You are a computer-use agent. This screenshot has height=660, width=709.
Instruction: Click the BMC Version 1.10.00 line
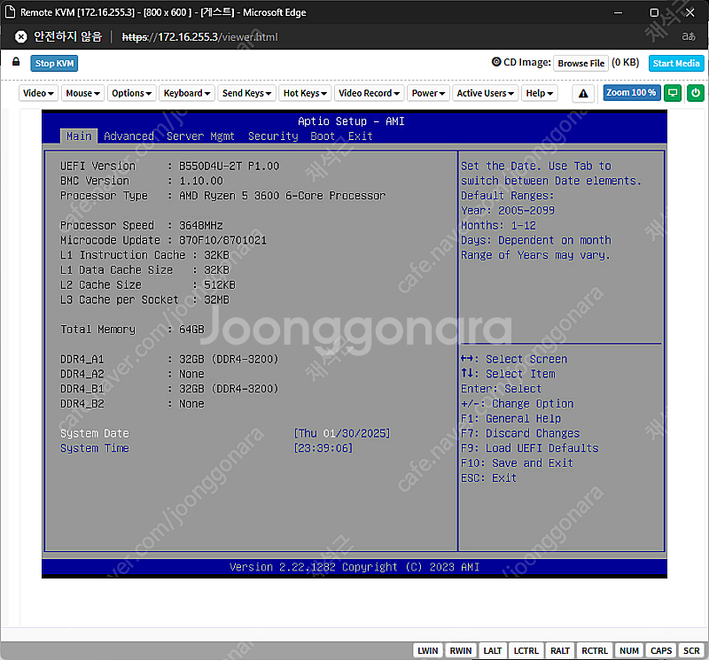click(x=142, y=181)
